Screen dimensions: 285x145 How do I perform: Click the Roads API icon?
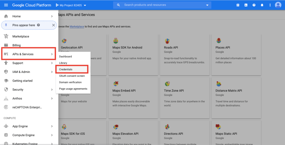(167, 41)
